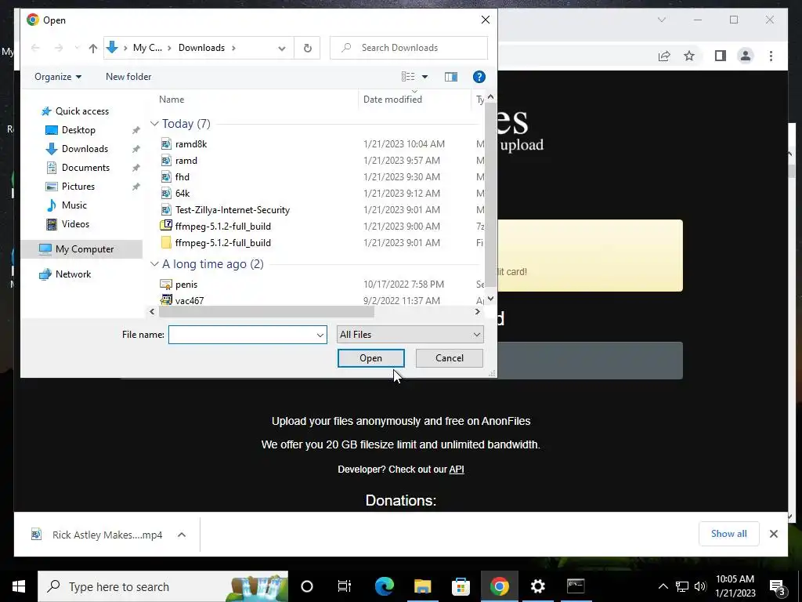Image resolution: width=802 pixels, height=602 pixels.
Task: Expand the address bar path dropdown
Action: [x=282, y=48]
